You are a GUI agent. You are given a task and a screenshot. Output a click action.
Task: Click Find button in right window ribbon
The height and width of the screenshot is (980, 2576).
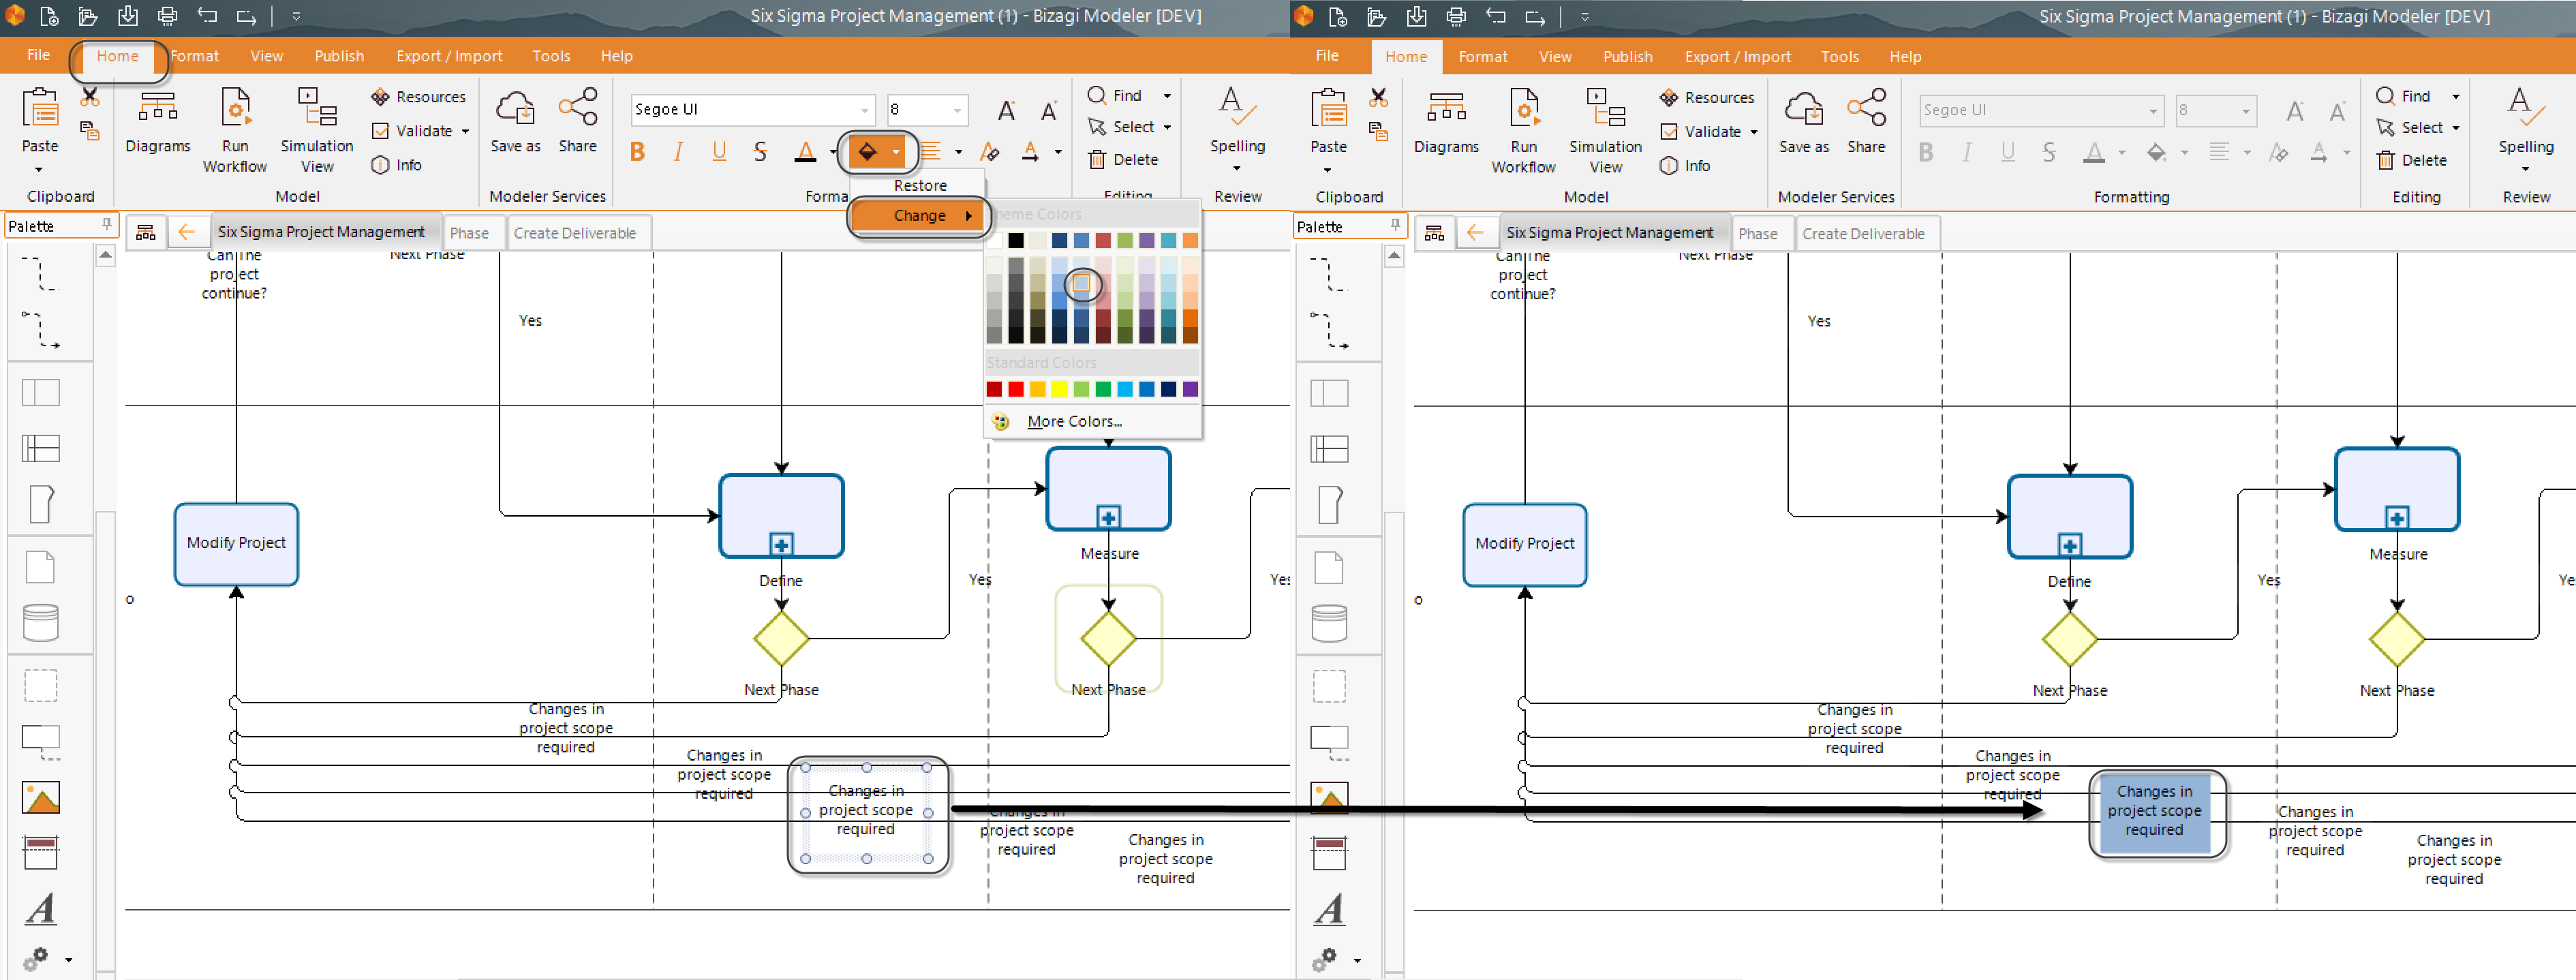[x=2403, y=96]
